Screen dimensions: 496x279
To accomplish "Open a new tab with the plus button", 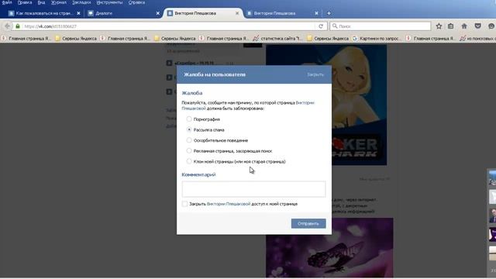I will tap(329, 13).
